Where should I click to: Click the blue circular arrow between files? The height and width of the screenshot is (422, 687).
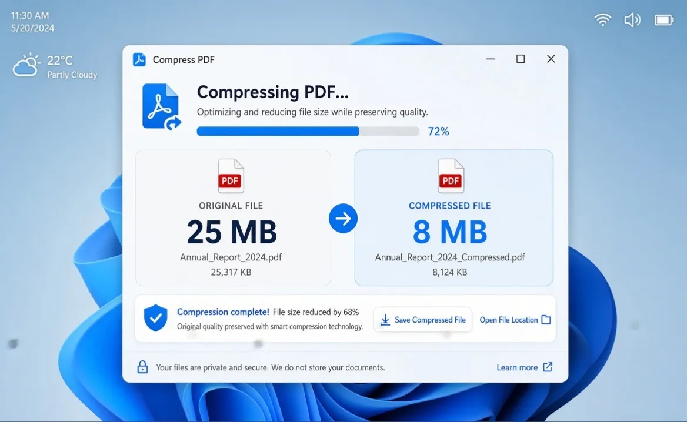click(x=343, y=218)
